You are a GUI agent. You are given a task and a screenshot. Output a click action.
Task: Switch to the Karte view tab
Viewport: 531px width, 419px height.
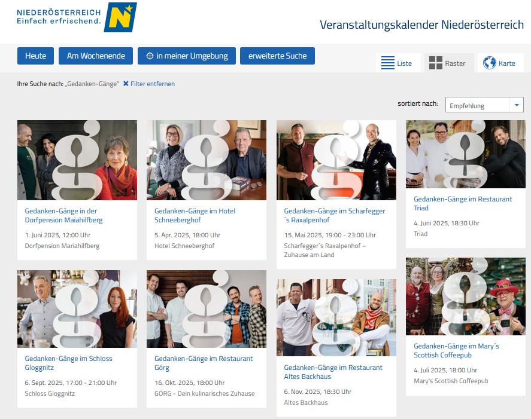pos(500,63)
